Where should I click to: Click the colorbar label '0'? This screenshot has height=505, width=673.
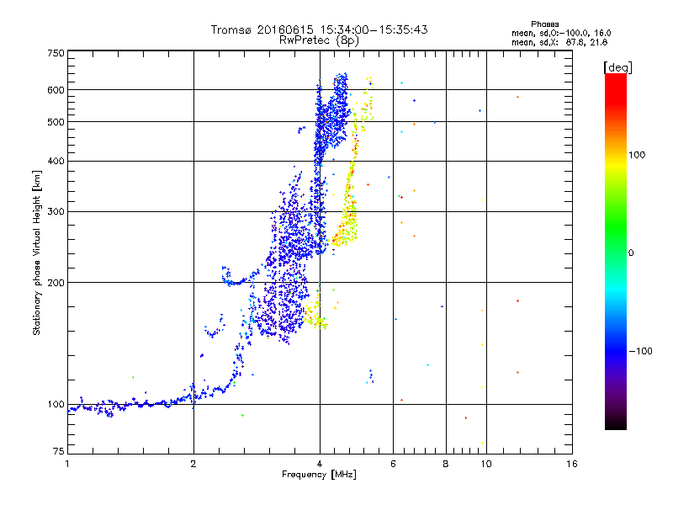(x=630, y=253)
